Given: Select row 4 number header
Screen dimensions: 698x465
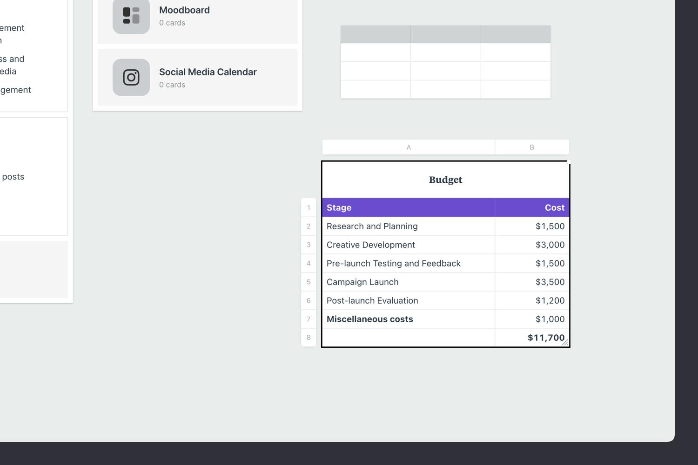Looking at the screenshot, I should 309,264.
